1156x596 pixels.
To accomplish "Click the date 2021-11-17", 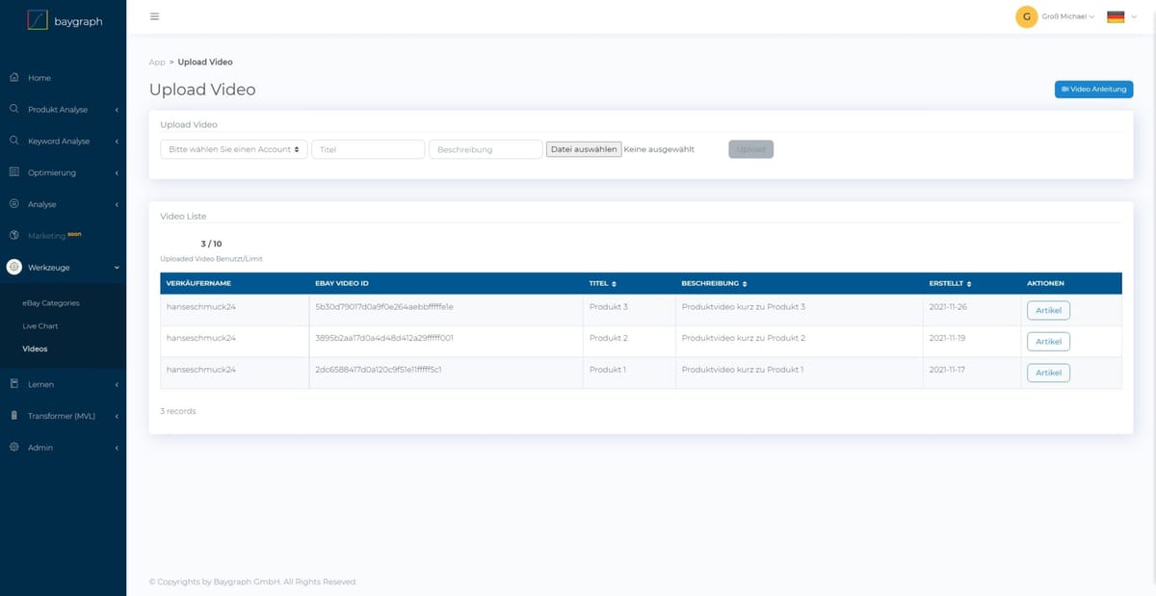I will point(949,370).
